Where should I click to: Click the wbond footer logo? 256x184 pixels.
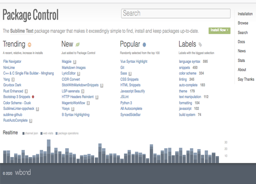[23, 173]
